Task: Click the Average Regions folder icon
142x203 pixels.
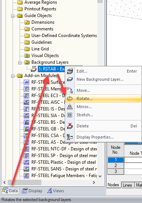Action: (20, 2)
